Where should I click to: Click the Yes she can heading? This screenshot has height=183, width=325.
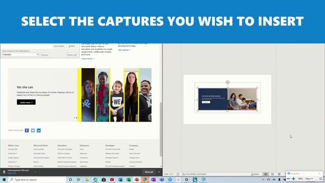25,87
